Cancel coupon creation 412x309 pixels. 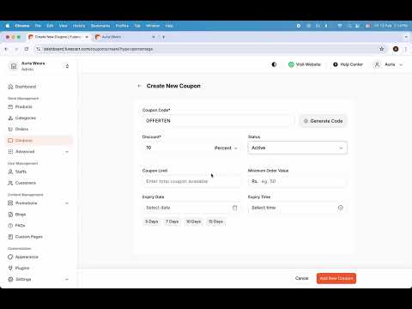301,278
